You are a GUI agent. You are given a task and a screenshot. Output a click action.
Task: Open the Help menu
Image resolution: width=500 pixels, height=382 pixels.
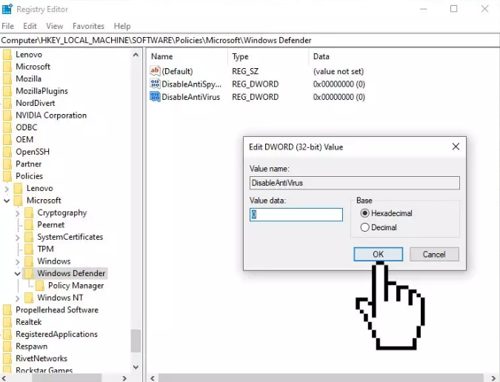click(x=122, y=26)
